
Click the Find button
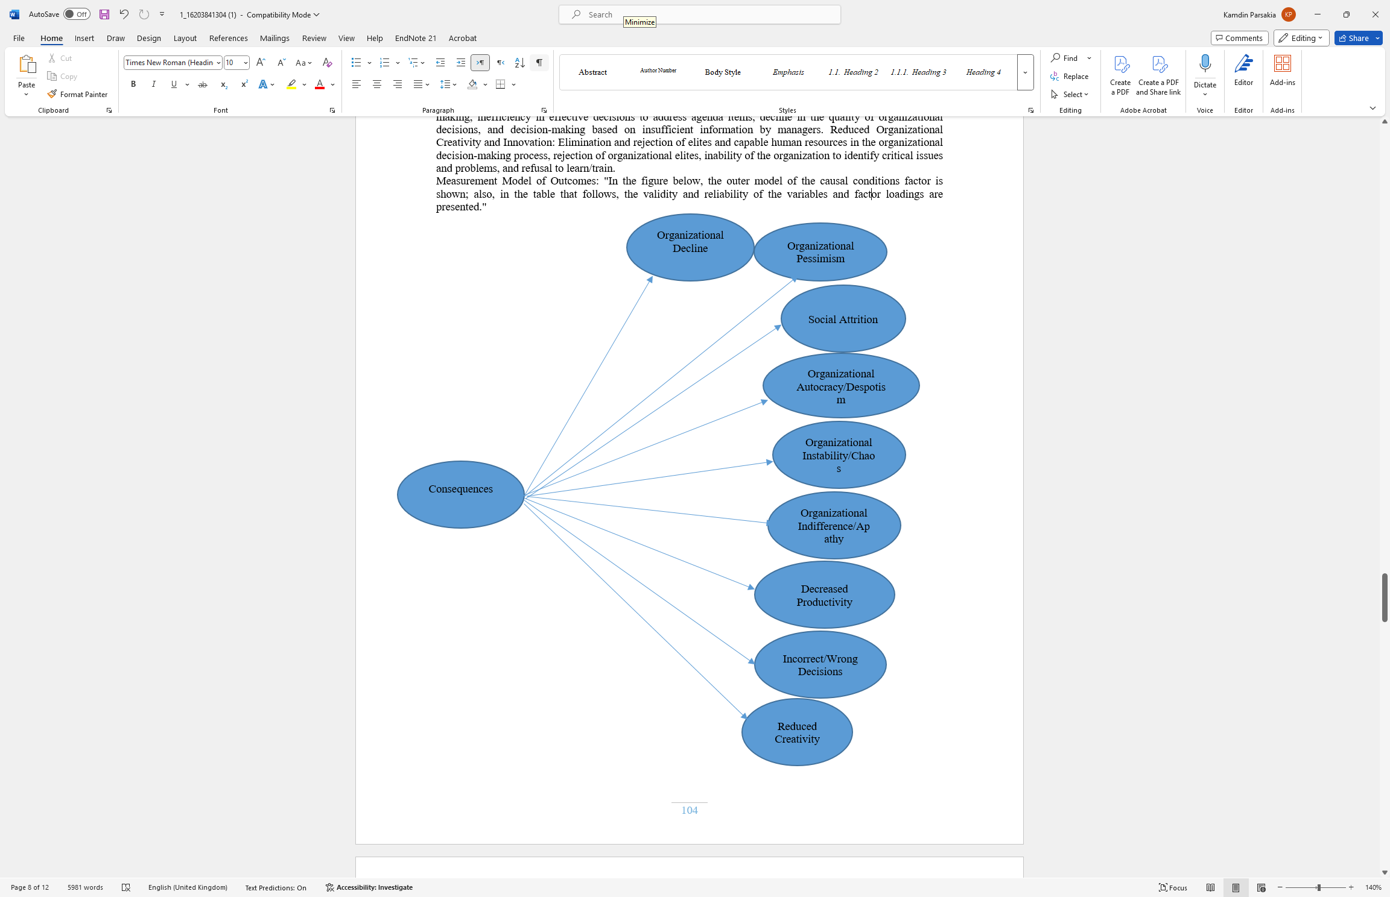(1064, 58)
